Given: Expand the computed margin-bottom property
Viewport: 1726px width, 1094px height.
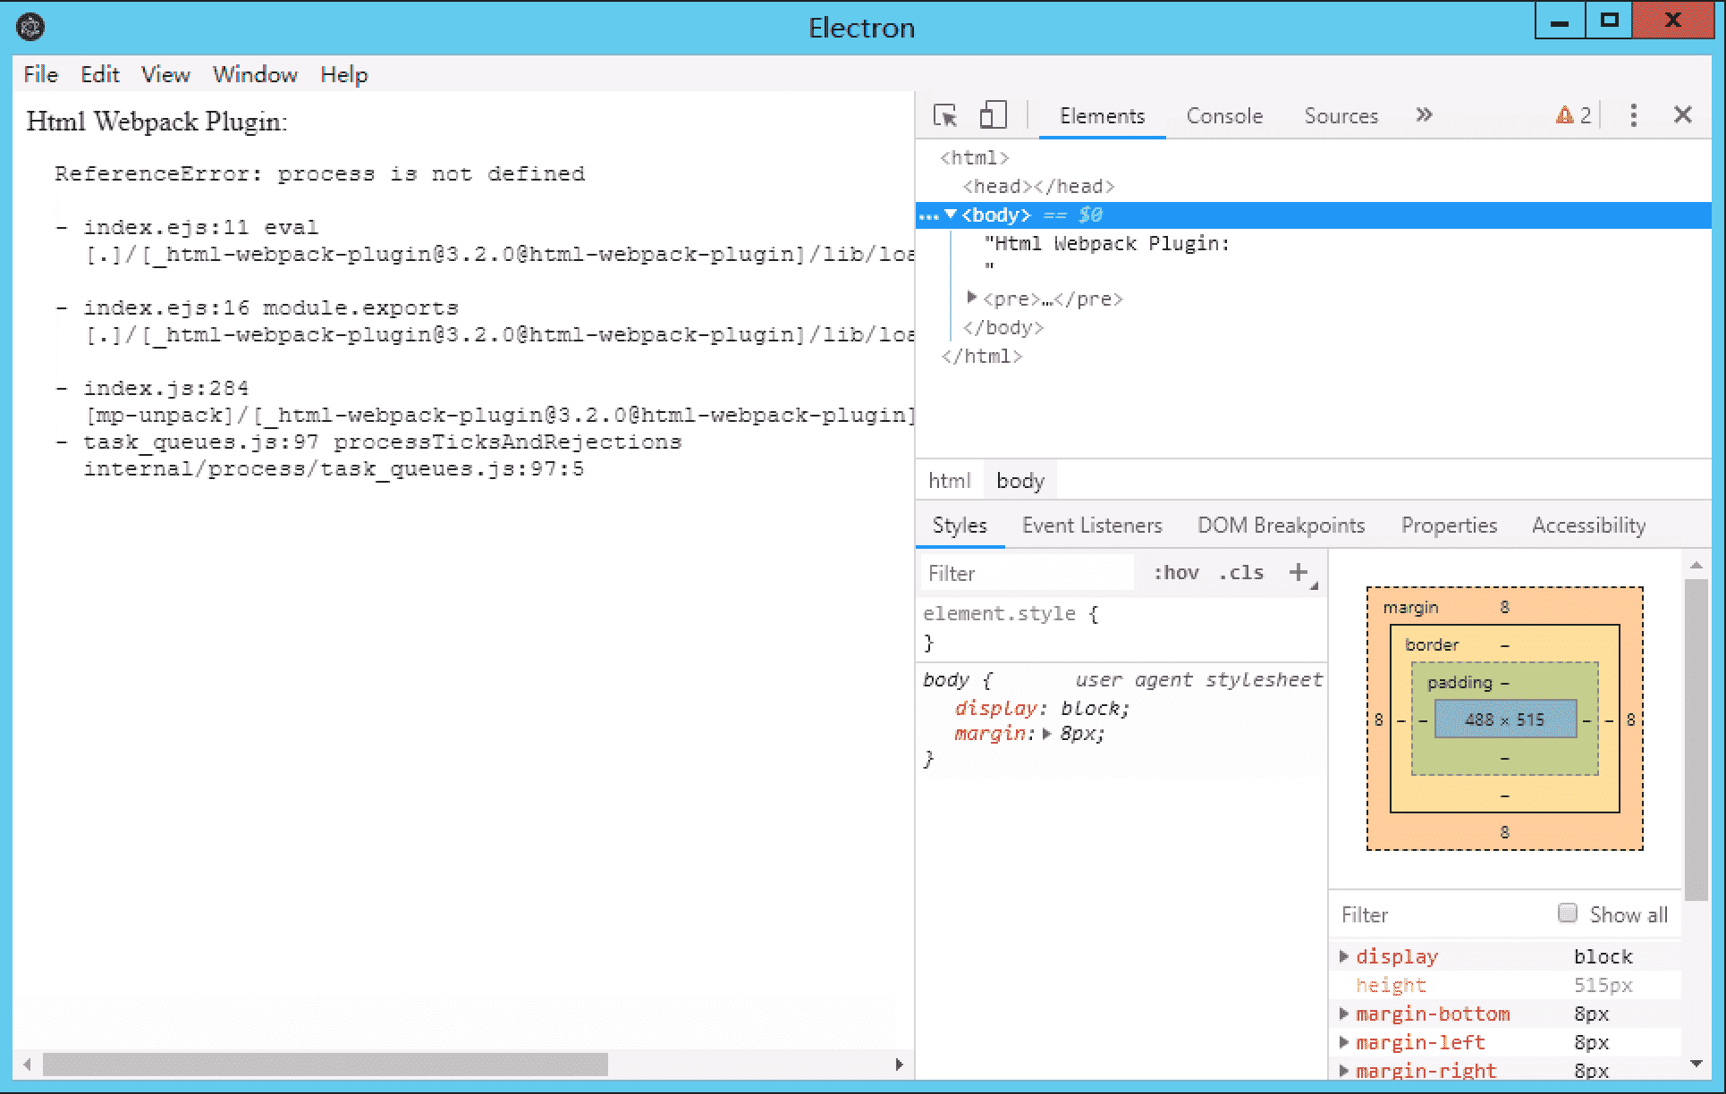Looking at the screenshot, I should point(1343,1014).
